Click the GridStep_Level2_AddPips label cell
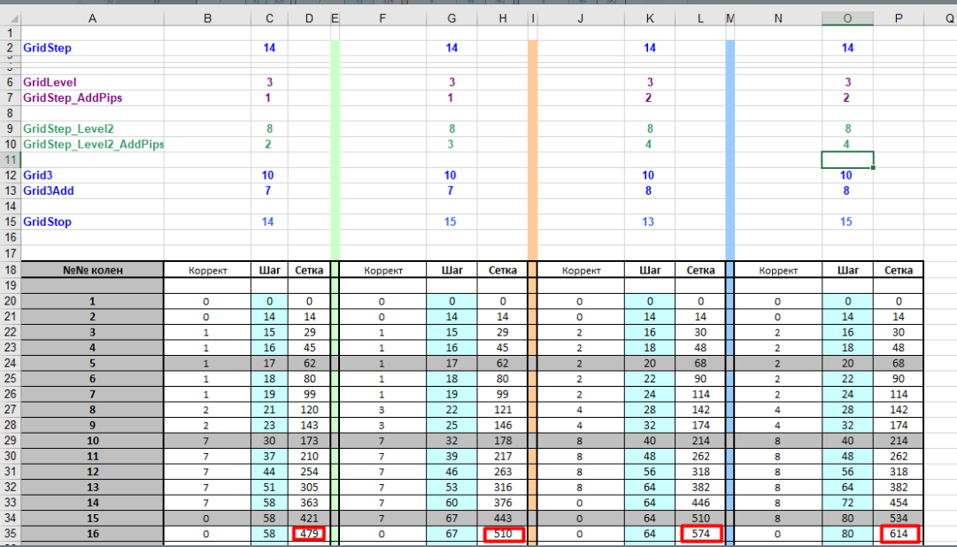957x547 pixels. point(93,144)
